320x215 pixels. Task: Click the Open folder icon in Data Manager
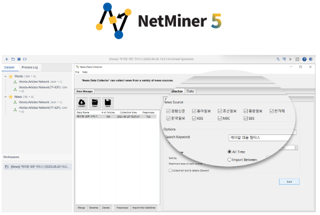(x=95, y=103)
